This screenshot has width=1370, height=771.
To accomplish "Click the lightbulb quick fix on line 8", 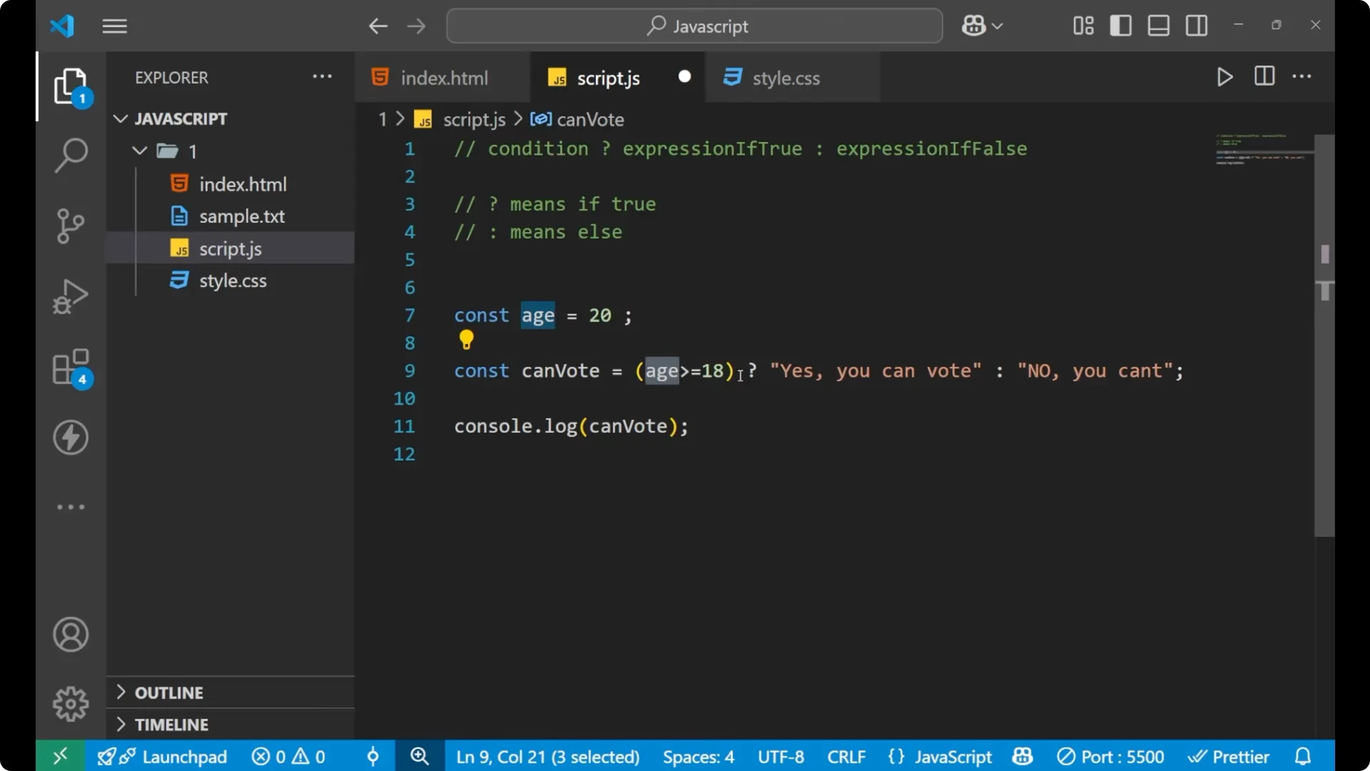I will click(x=466, y=341).
